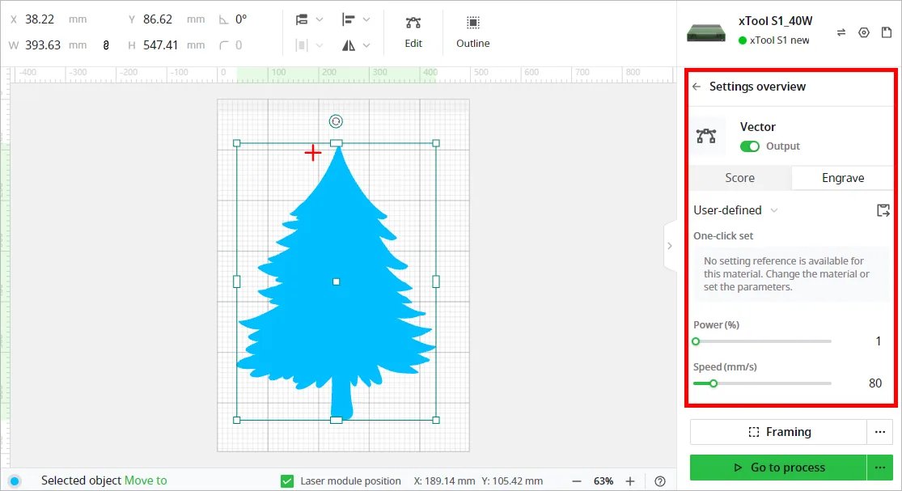Open the Edit vector nodes tool

click(413, 32)
